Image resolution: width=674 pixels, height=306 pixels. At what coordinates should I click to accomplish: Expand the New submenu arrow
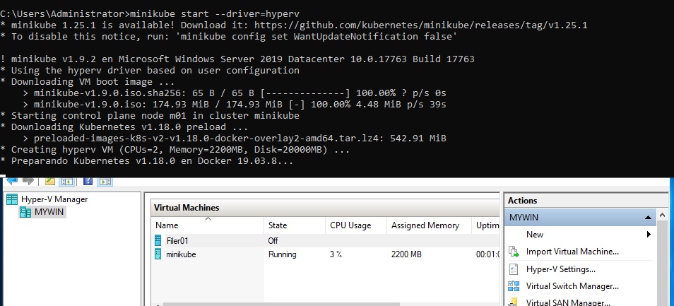click(x=648, y=235)
